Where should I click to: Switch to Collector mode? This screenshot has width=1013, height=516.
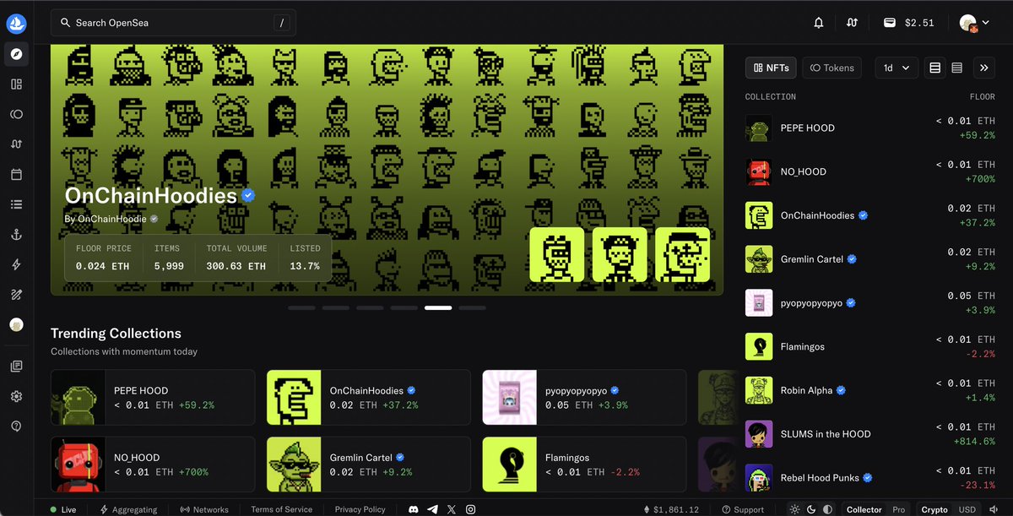pyautogui.click(x=864, y=509)
